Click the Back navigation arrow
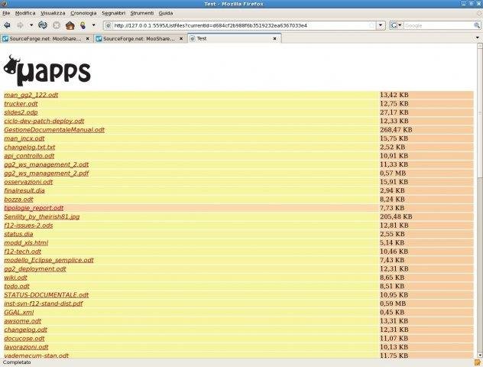This screenshot has width=483, height=367. tap(7, 25)
